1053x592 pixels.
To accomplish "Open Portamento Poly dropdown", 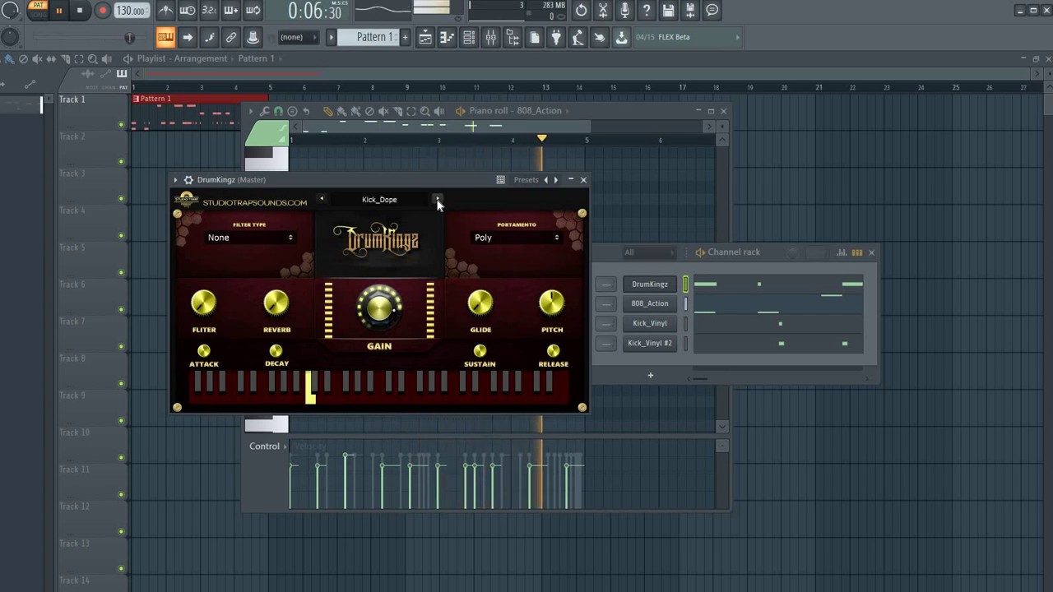I will pyautogui.click(x=517, y=238).
